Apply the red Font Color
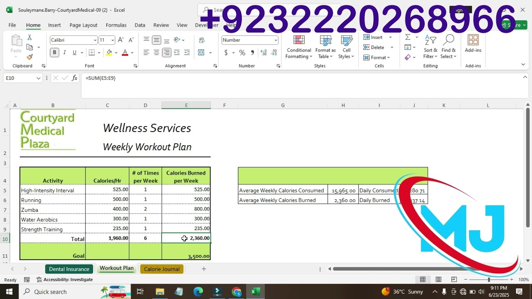The height and width of the screenshot is (299, 532). point(125,53)
